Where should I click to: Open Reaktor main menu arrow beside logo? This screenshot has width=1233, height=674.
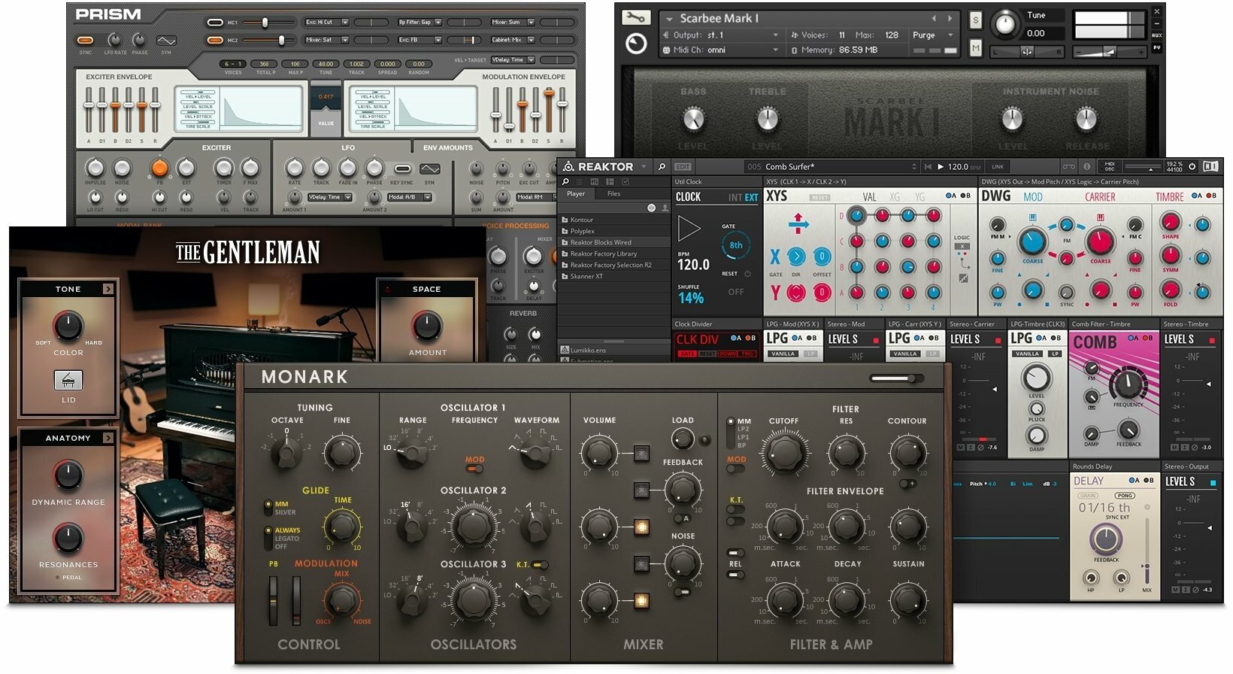point(643,167)
